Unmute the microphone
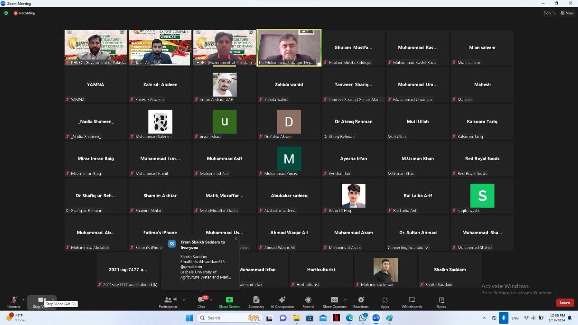The width and height of the screenshot is (578, 325). pyautogui.click(x=14, y=302)
